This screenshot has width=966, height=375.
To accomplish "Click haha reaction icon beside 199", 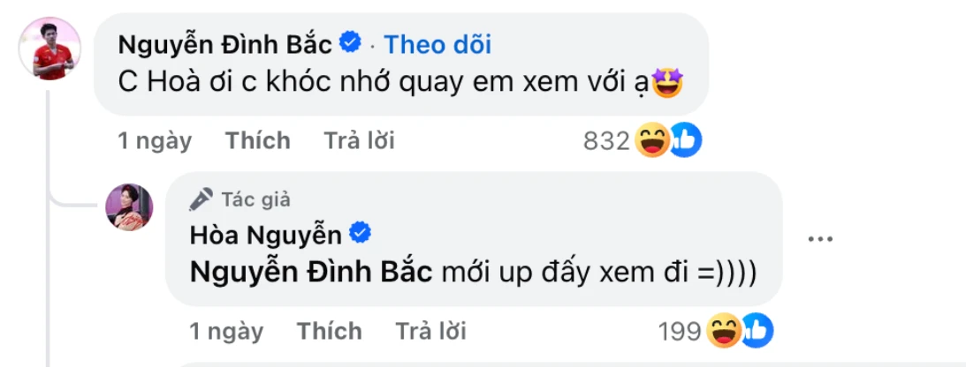I will (724, 331).
